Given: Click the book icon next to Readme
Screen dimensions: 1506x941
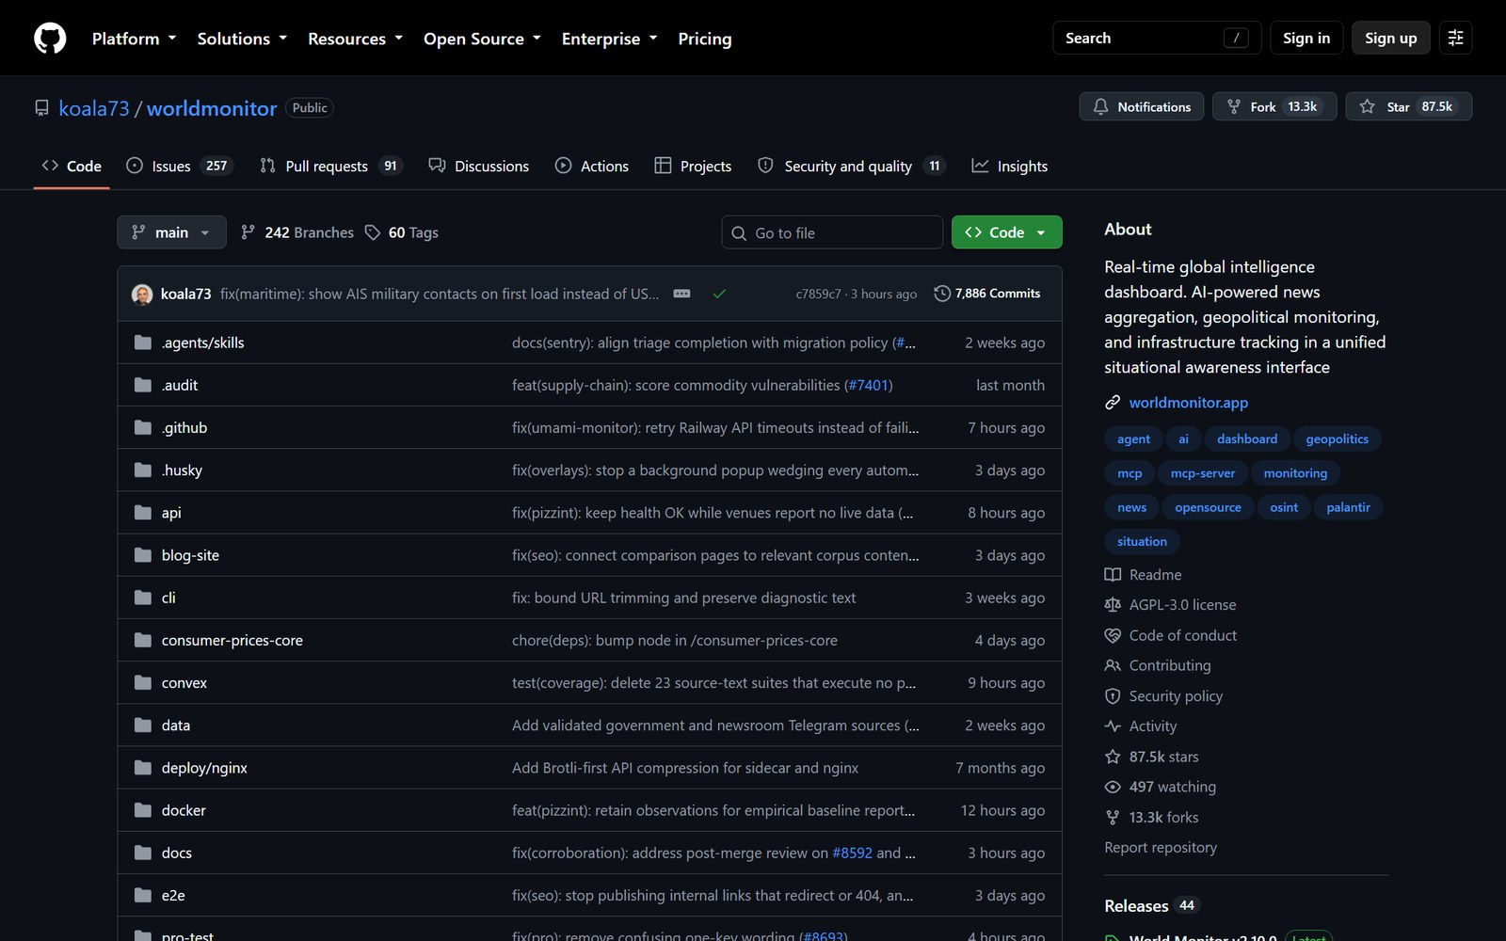Looking at the screenshot, I should click(1113, 575).
